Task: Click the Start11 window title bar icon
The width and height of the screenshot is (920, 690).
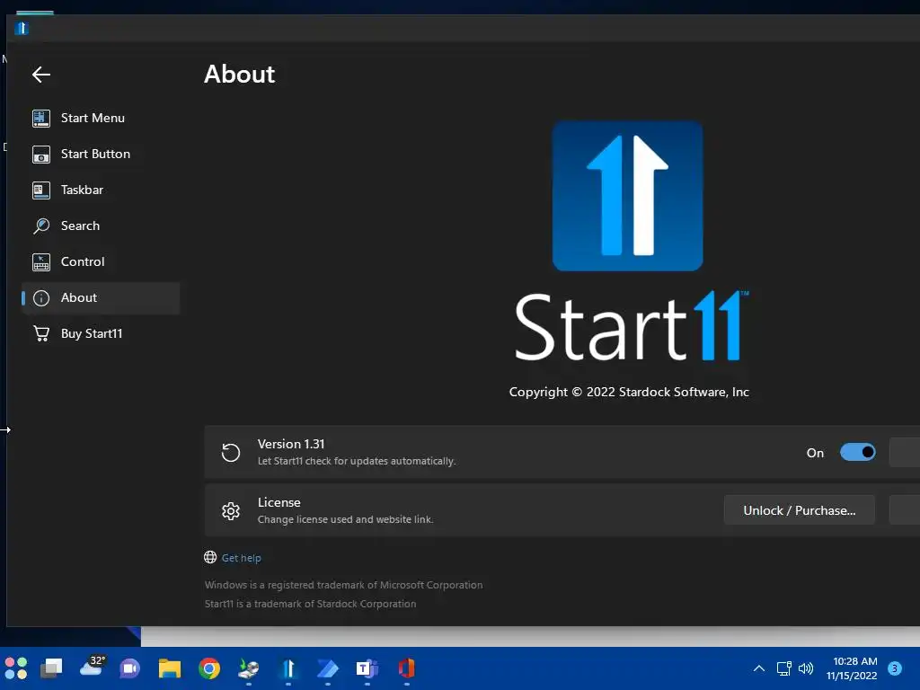Action: click(x=22, y=28)
